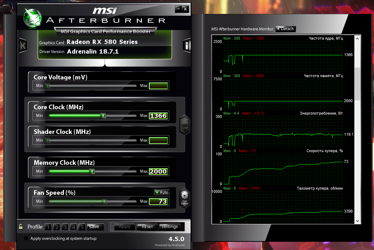
Task: Click the MSI Afterburner dragon logo
Action: [32, 18]
